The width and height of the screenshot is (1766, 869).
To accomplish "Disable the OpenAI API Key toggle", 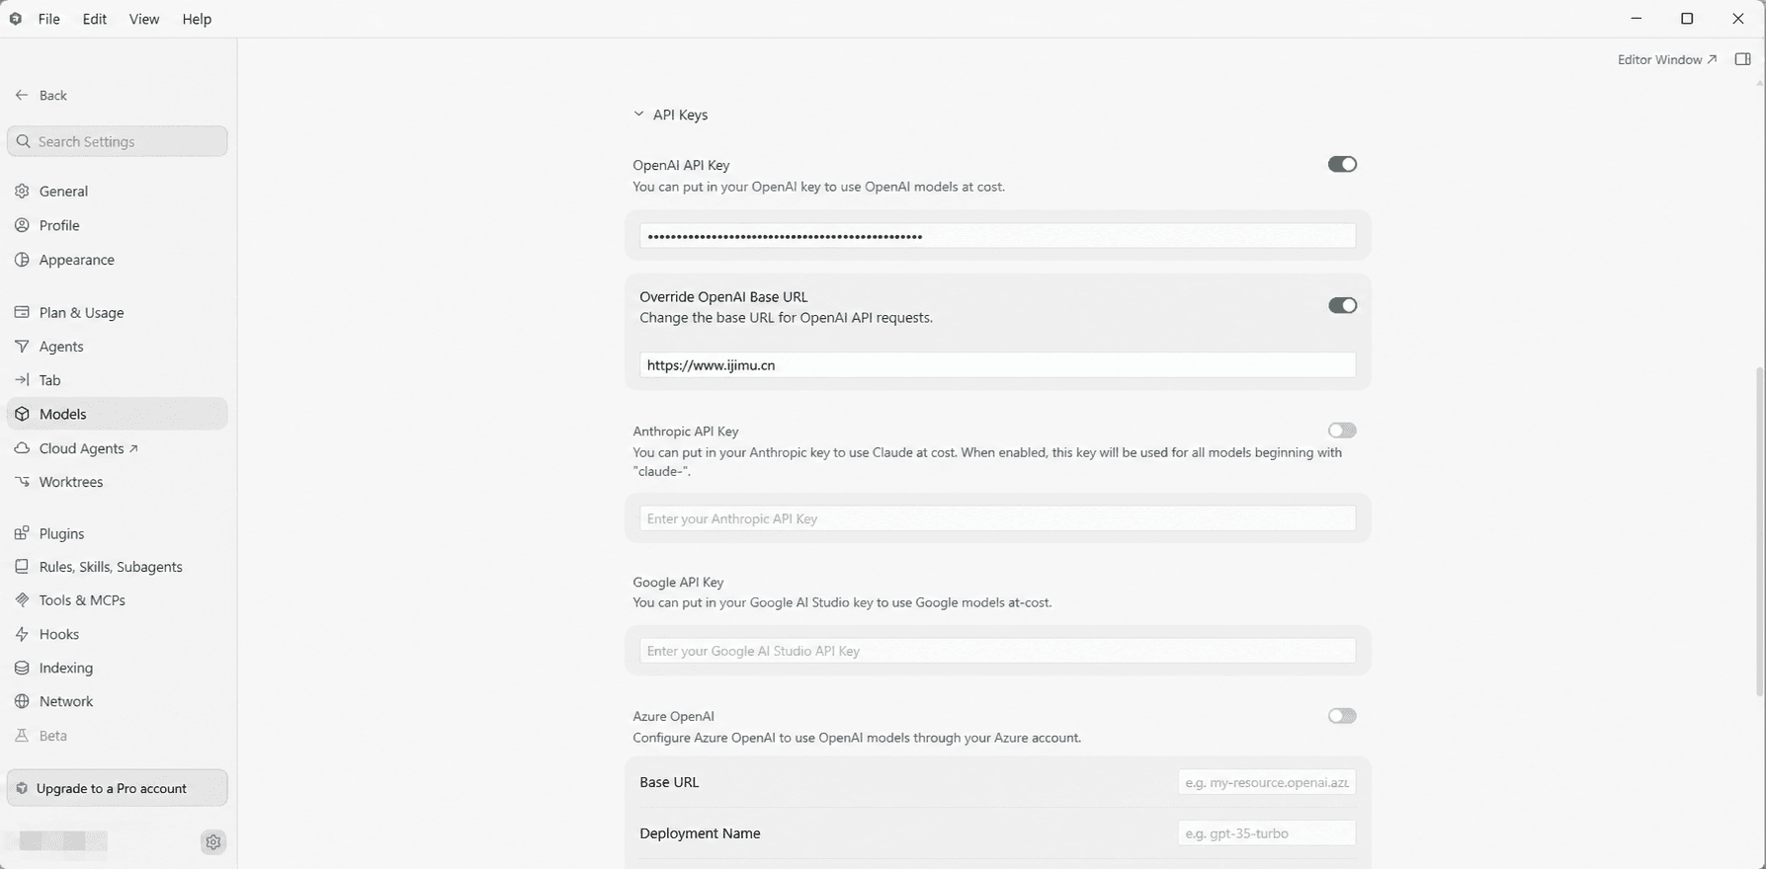I will tap(1342, 164).
